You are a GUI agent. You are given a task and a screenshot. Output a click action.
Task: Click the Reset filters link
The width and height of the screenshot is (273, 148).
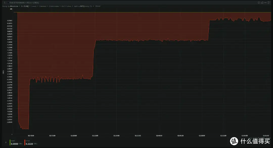click(98, 6)
